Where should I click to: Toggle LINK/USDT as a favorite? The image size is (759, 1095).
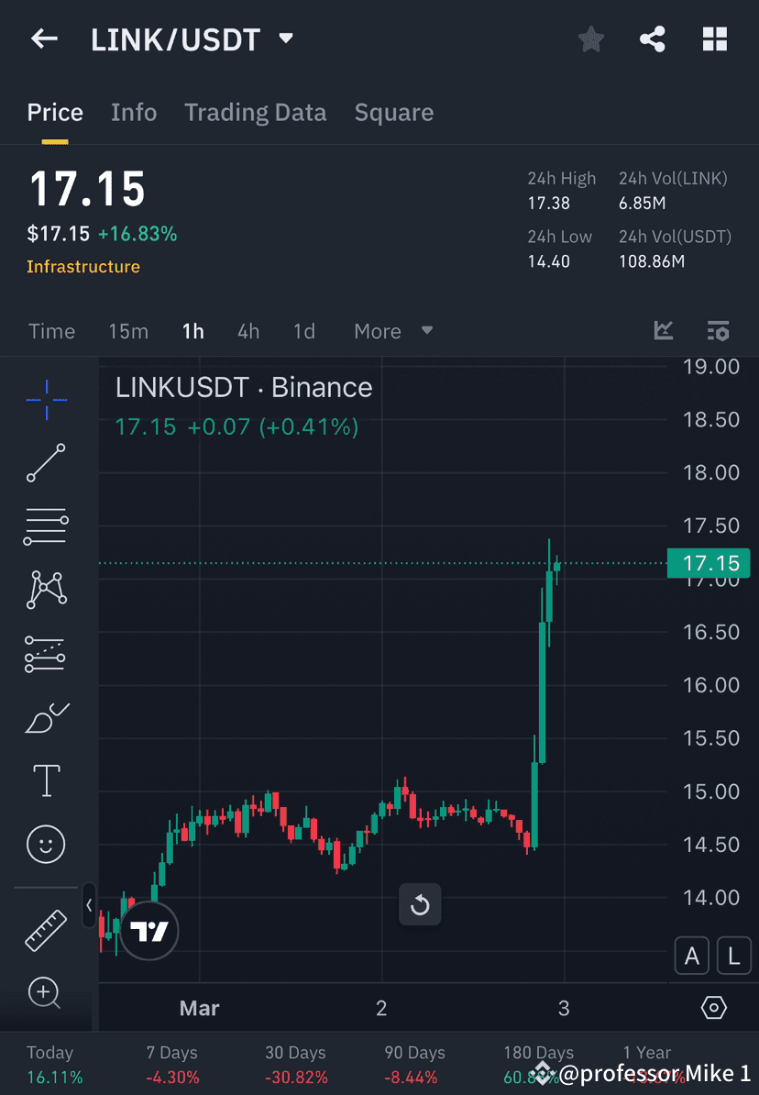(x=590, y=39)
